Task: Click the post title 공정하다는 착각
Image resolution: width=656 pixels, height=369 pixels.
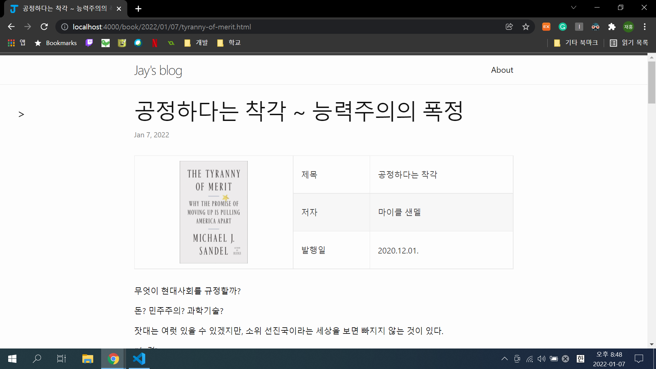Action: click(299, 111)
